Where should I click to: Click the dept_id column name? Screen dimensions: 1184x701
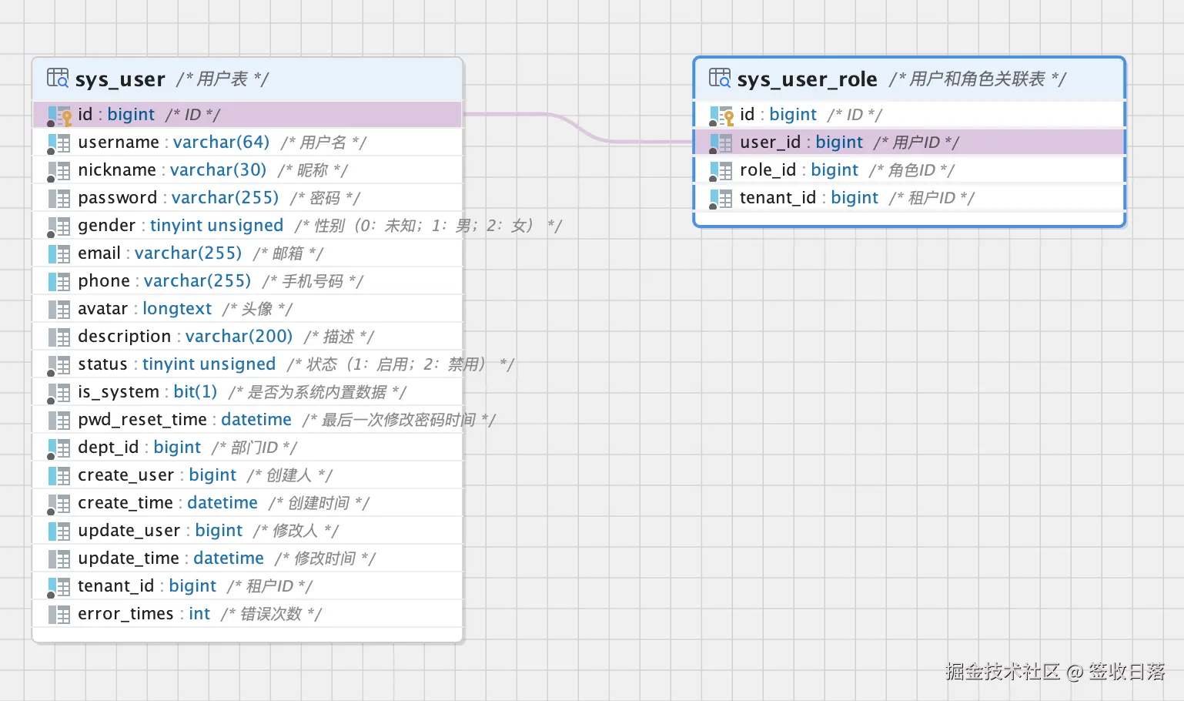click(x=108, y=448)
